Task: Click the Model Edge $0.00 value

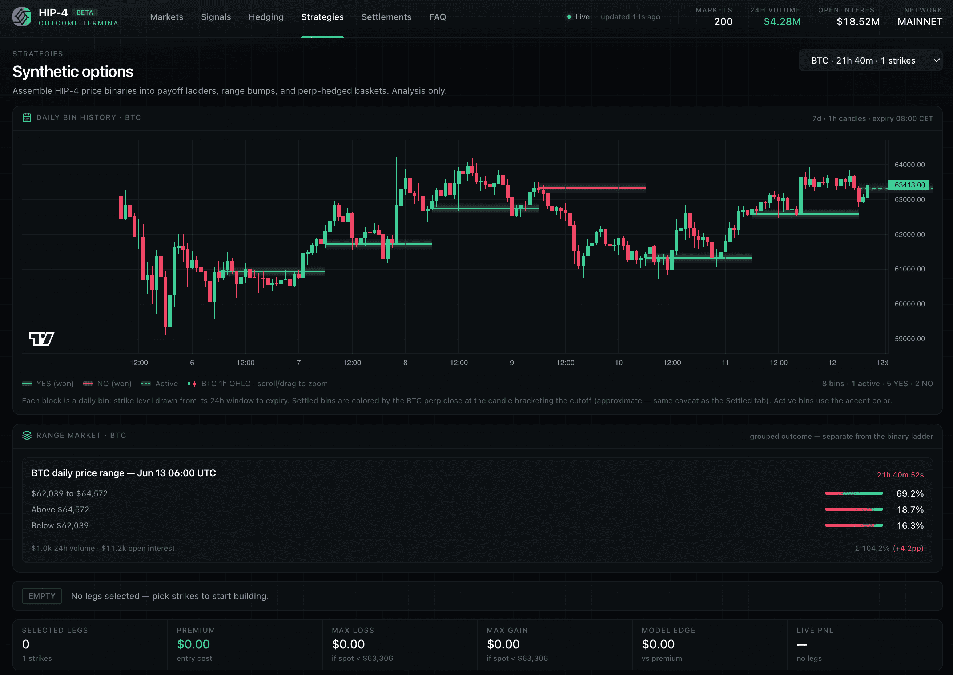Action: tap(658, 644)
